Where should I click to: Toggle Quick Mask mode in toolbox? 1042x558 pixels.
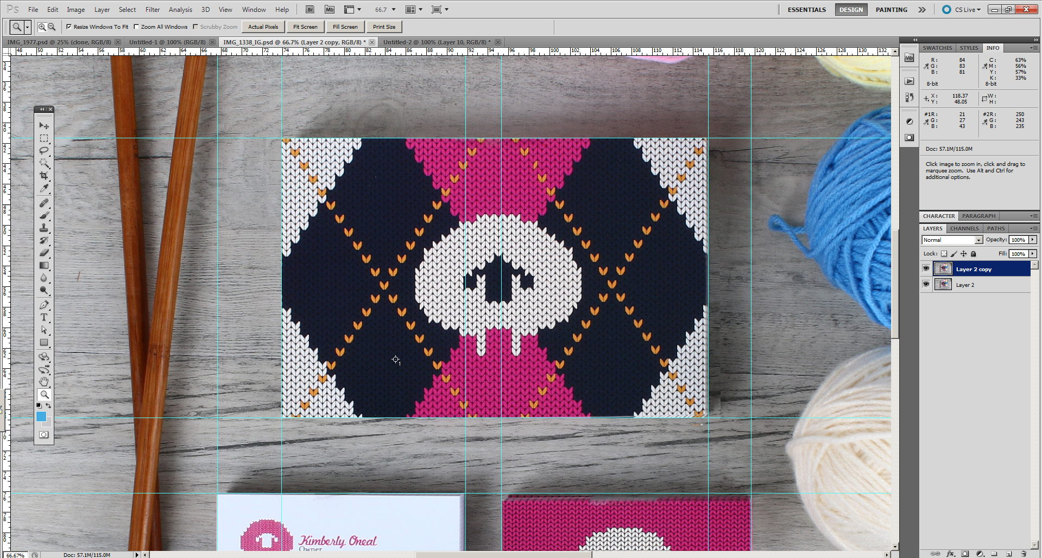(44, 435)
